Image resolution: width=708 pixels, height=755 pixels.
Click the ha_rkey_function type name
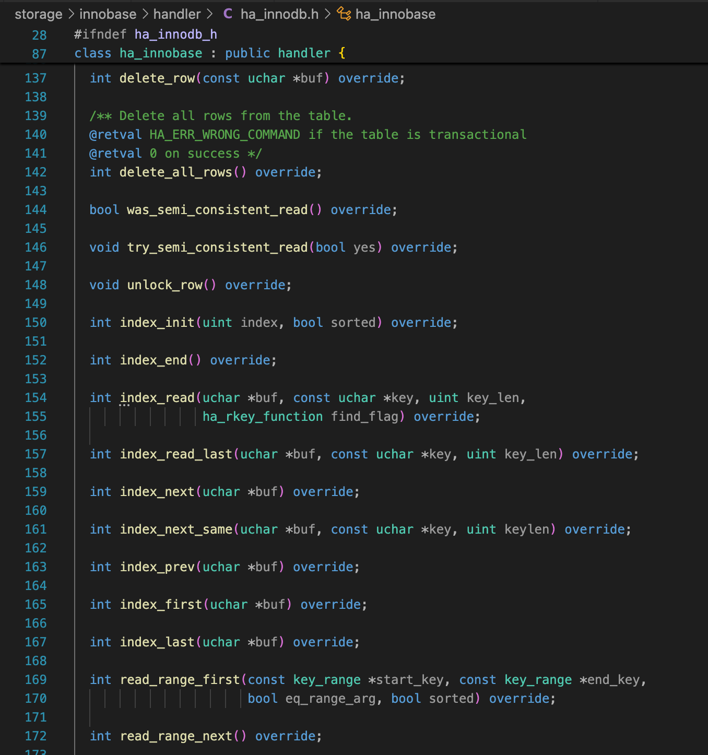click(263, 417)
